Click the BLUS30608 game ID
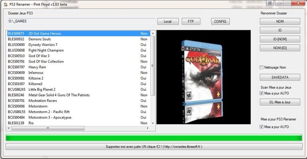Image resolution: width=307 pixels, height=159 pixels. [x=16, y=50]
